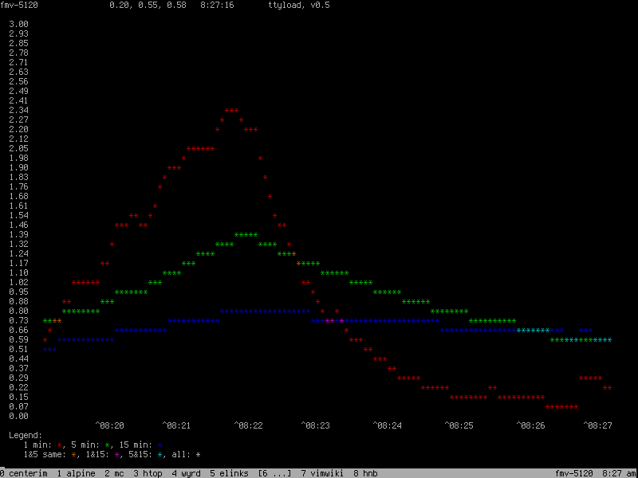
Task: Click the 1.24 y-axis label
Action: coord(18,253)
